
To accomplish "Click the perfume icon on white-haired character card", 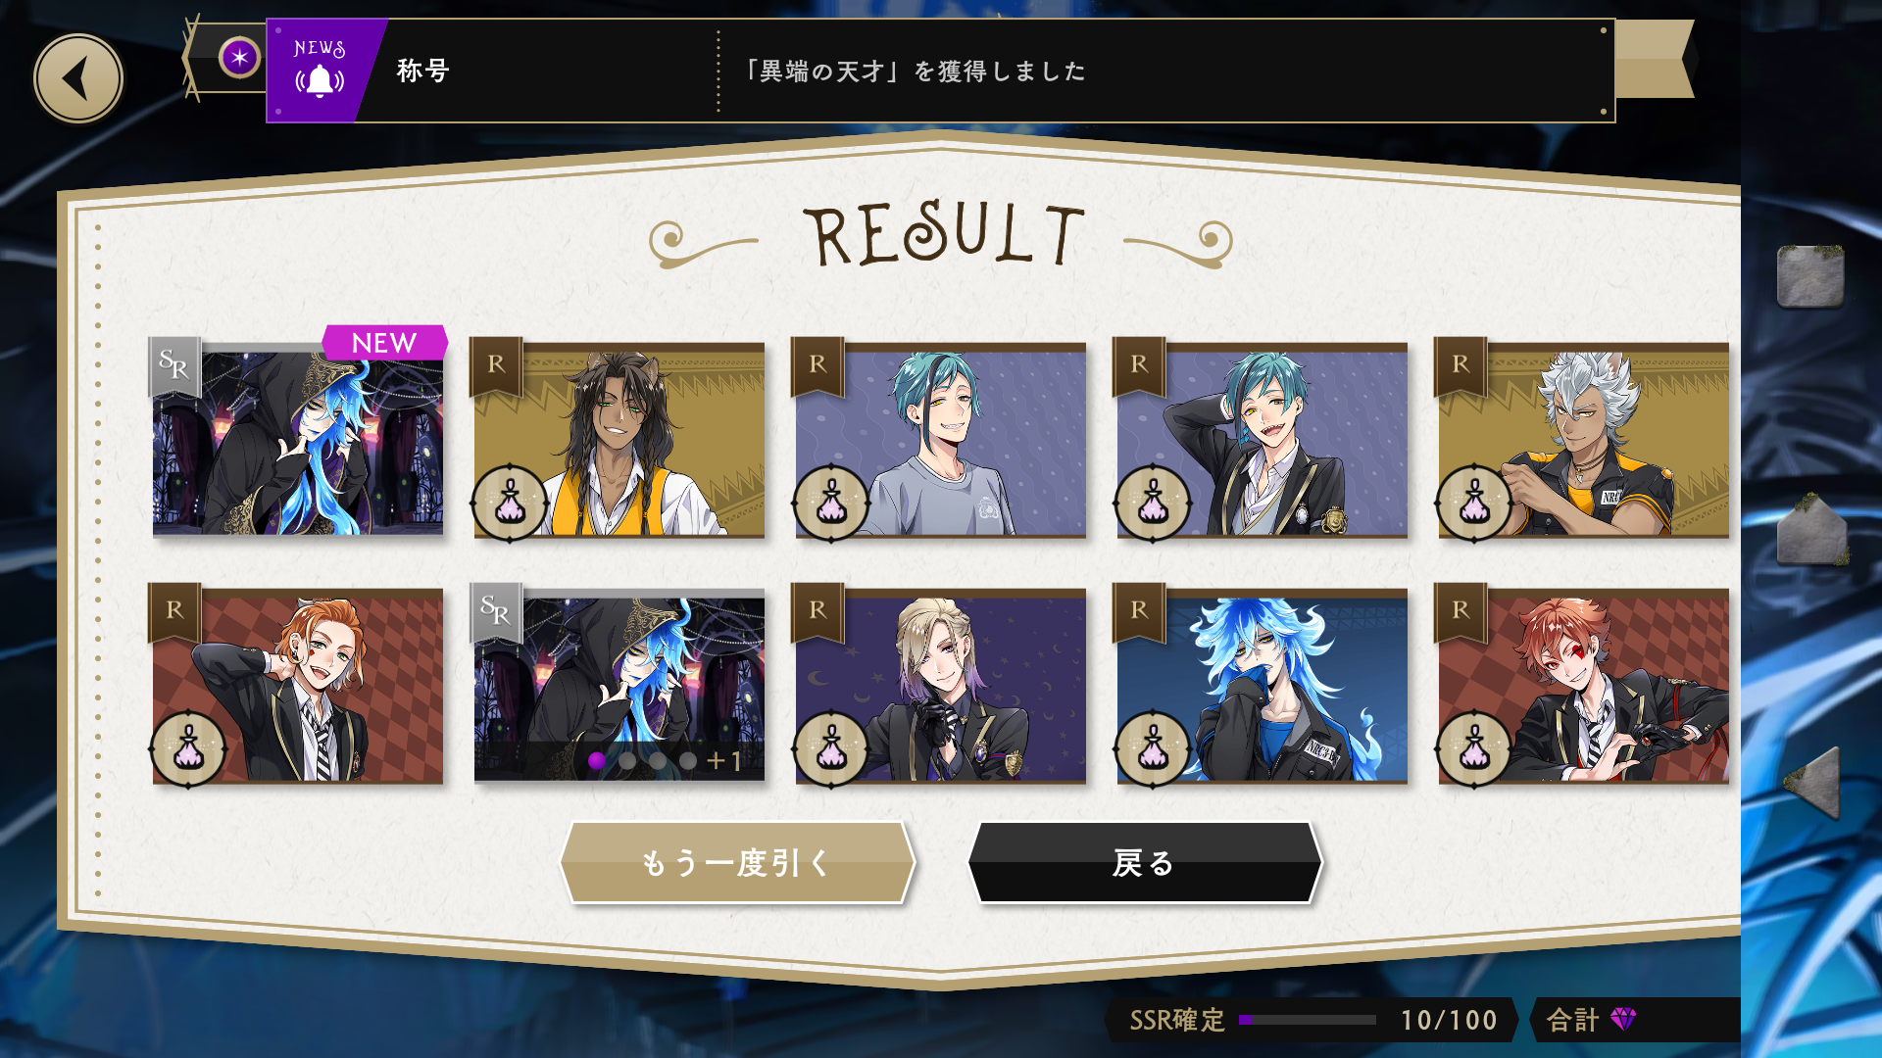I will pyautogui.click(x=1474, y=504).
